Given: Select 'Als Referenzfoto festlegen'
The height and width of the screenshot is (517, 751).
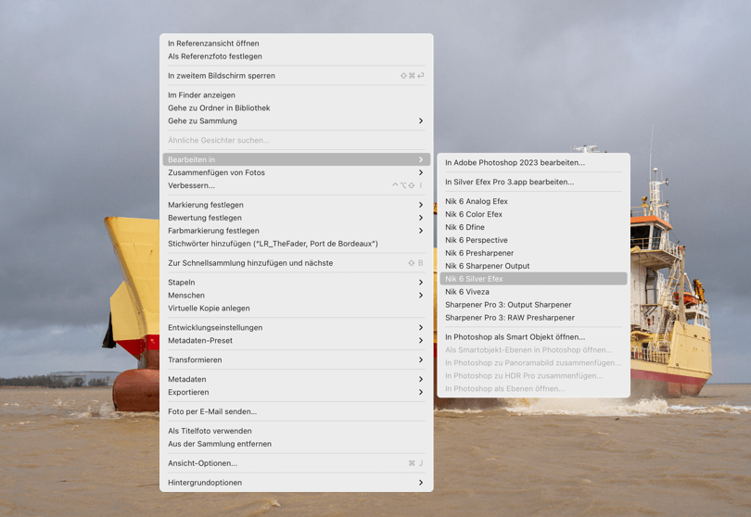Looking at the screenshot, I should [296, 56].
